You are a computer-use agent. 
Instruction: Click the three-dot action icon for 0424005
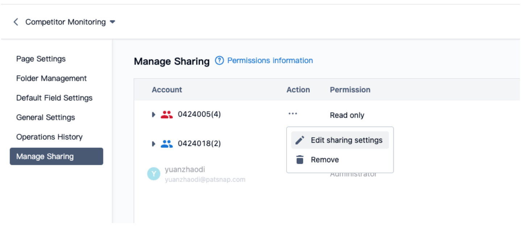[293, 114]
